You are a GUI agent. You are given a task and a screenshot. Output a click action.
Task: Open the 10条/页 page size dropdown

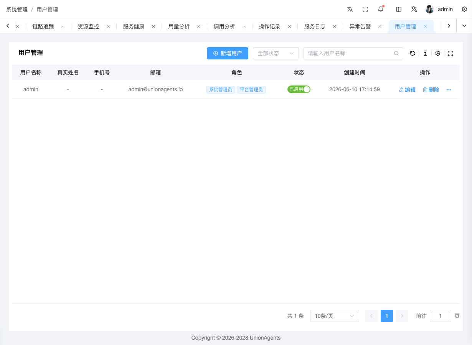pyautogui.click(x=335, y=316)
